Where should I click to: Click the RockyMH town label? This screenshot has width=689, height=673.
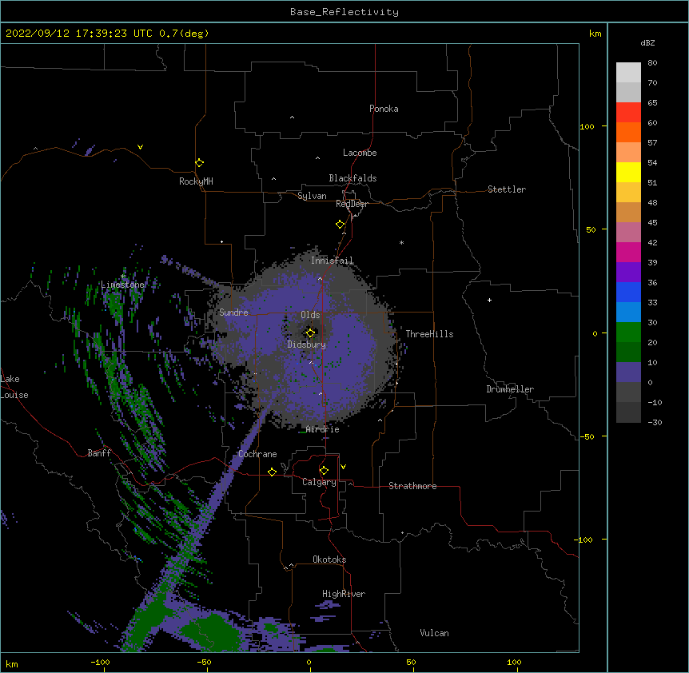pos(196,181)
